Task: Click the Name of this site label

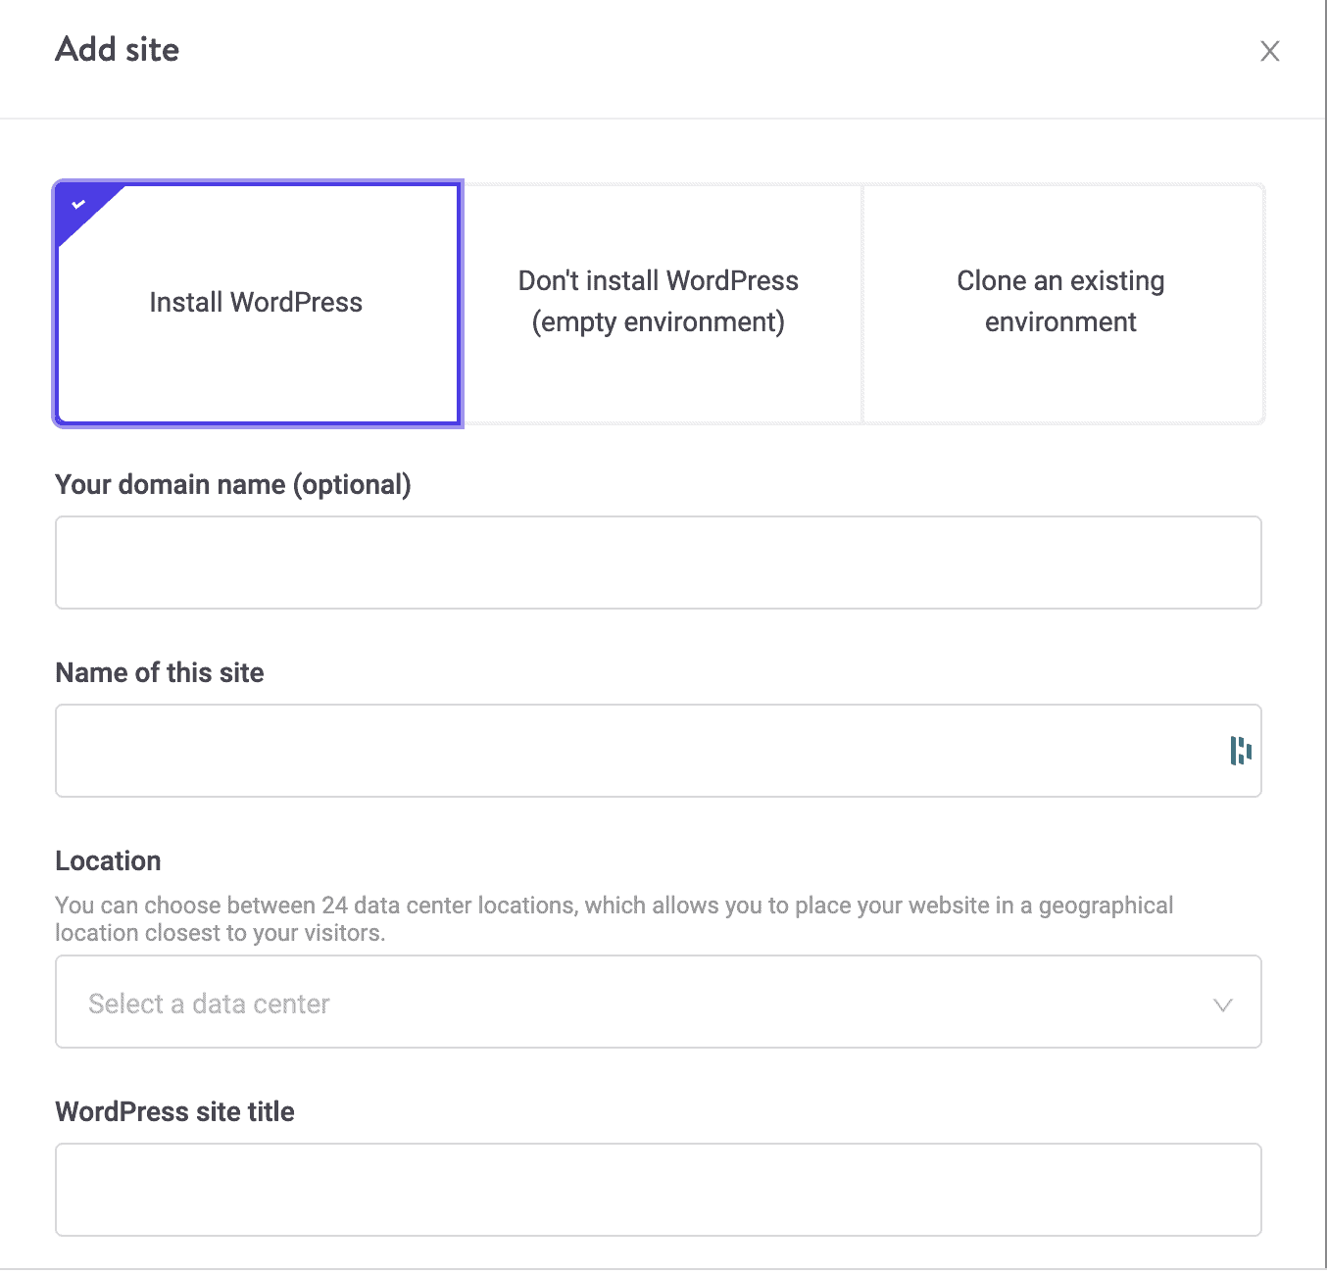Action: click(x=159, y=673)
